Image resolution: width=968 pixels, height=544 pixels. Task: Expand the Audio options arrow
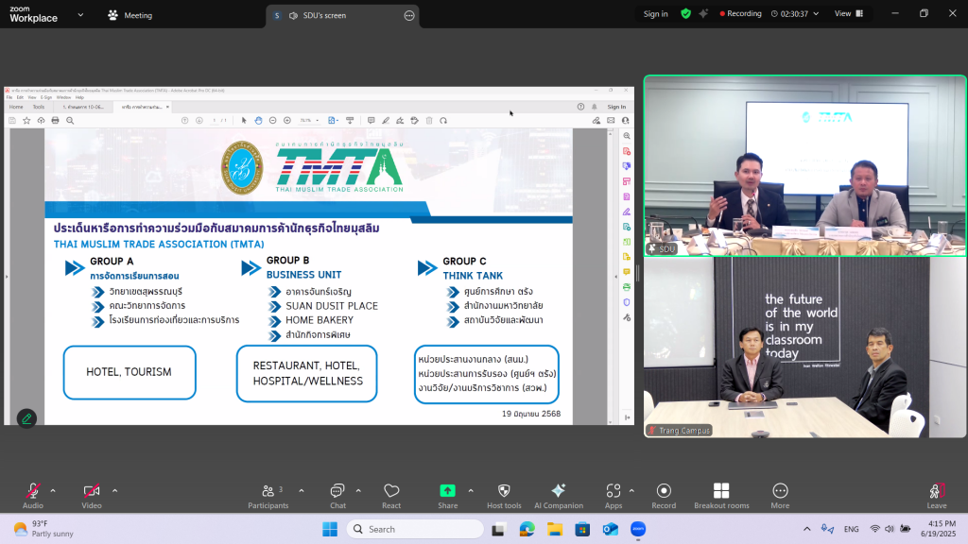tap(53, 490)
